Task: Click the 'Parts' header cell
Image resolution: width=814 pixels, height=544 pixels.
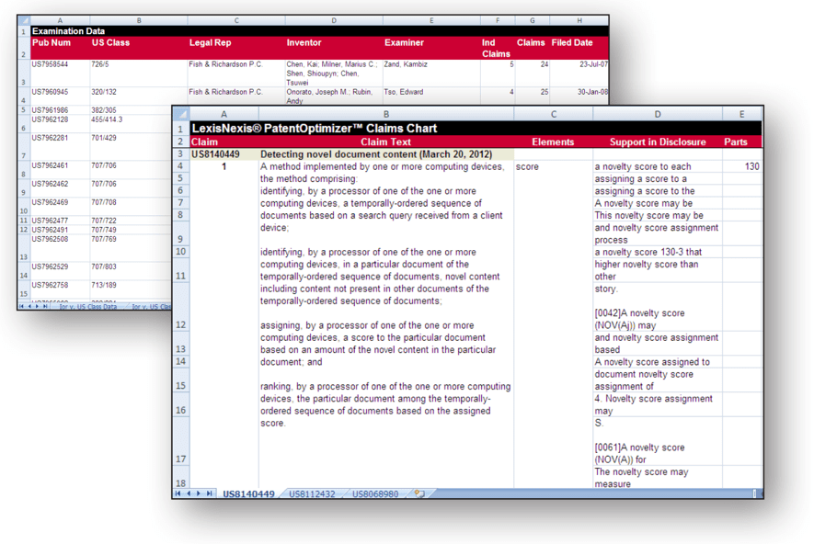Action: [x=742, y=142]
